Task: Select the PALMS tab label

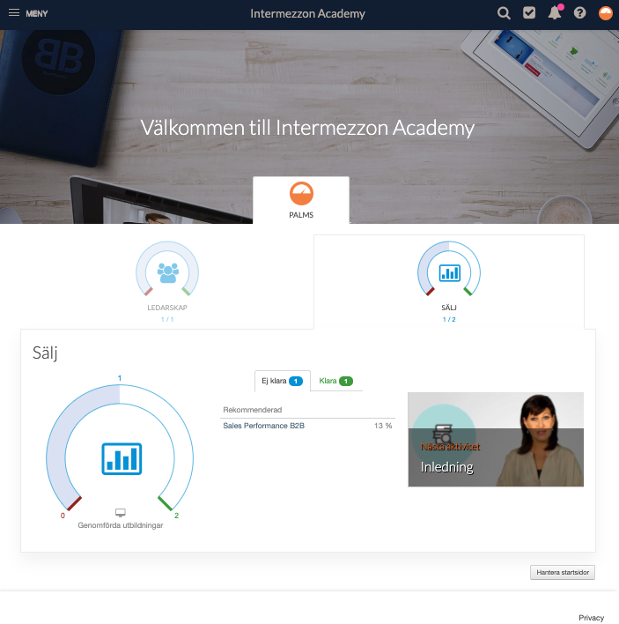Action: [301, 215]
